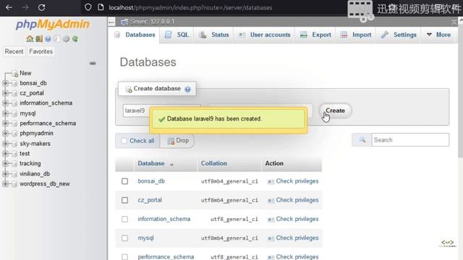This screenshot has width=463, height=260.
Task: Click browser Back arrow
Action: (x=9, y=7)
